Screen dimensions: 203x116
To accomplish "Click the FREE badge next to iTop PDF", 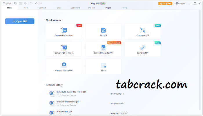I will pos(103,3).
